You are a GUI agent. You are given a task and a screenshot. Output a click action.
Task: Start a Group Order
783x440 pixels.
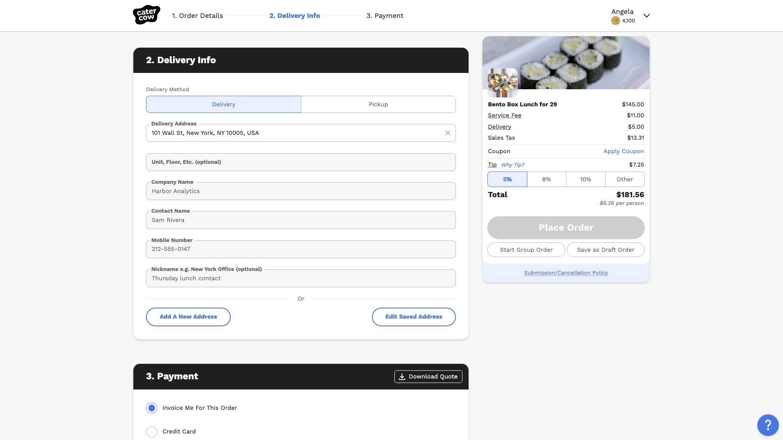[526, 250]
